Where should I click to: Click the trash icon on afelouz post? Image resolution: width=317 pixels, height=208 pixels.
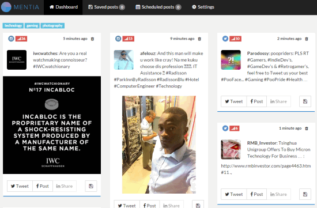(199, 39)
